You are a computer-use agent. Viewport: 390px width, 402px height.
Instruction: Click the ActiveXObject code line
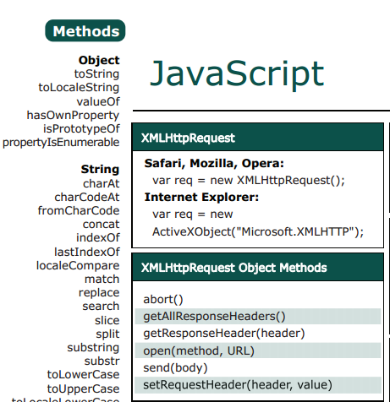[258, 232]
